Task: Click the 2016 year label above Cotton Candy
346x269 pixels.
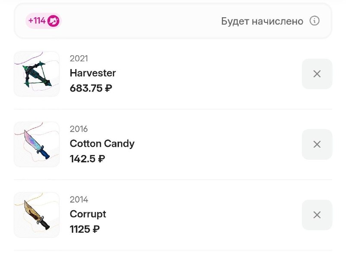Action: pyautogui.click(x=79, y=129)
